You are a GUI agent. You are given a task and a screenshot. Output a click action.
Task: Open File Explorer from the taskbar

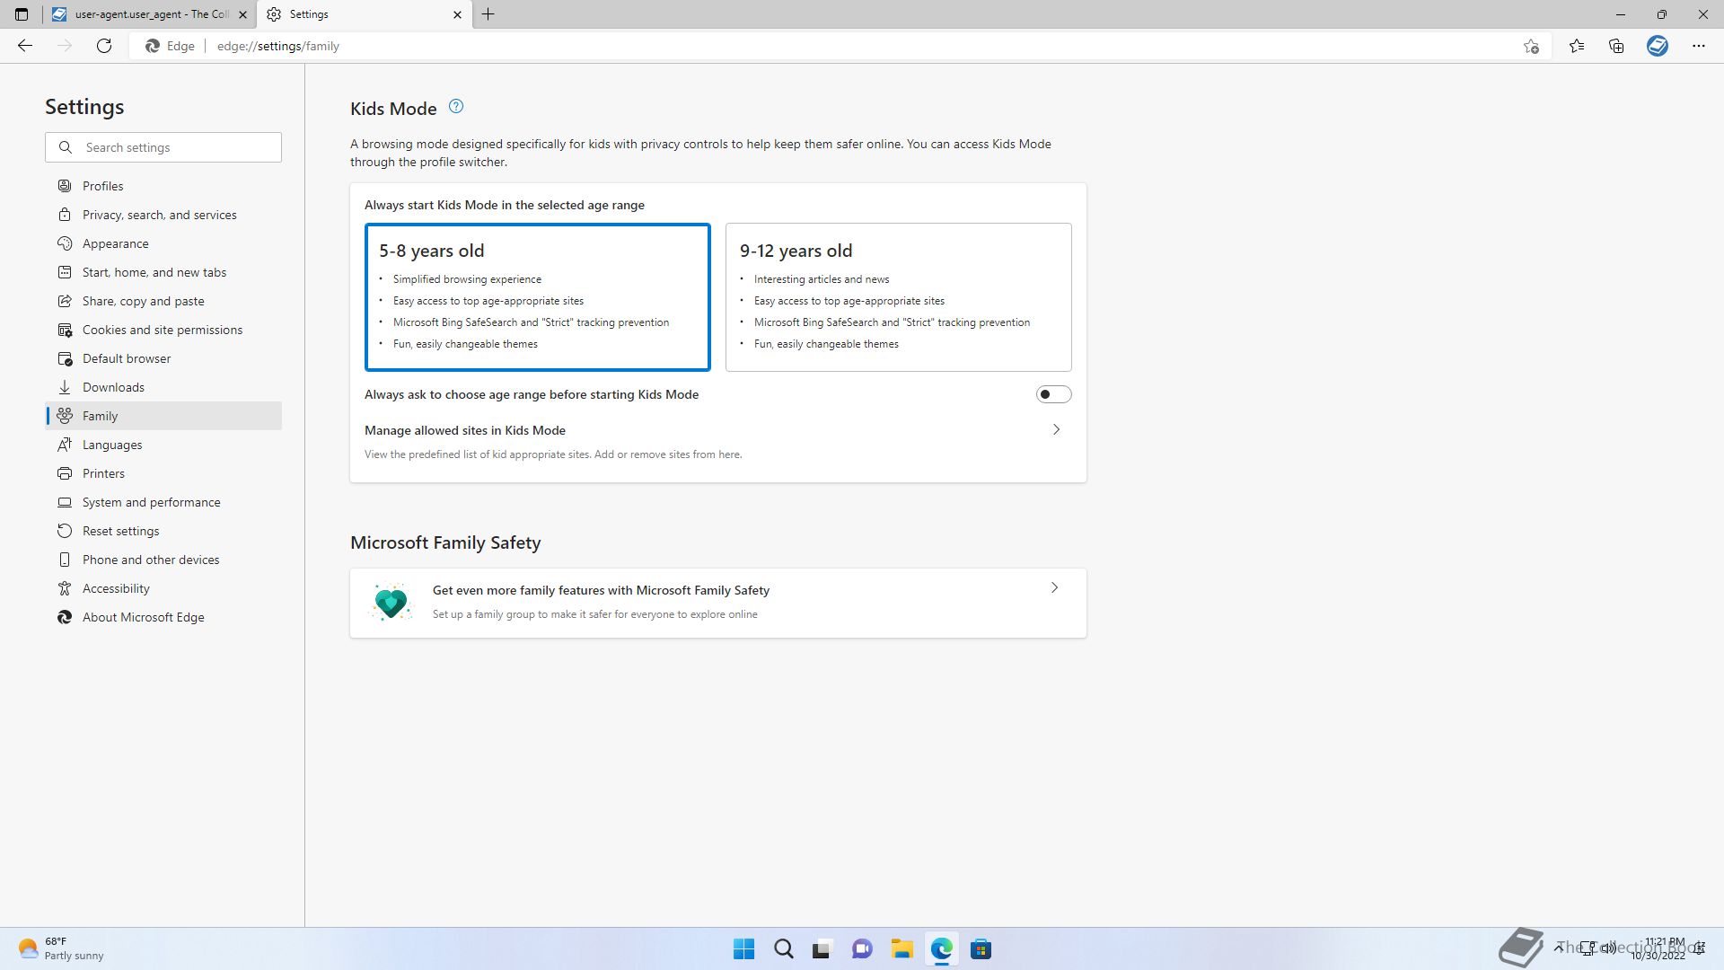click(902, 949)
